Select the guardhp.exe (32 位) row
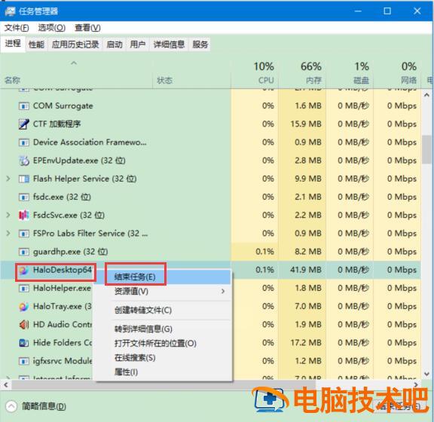This screenshot has height=422, width=434. pyautogui.click(x=210, y=252)
